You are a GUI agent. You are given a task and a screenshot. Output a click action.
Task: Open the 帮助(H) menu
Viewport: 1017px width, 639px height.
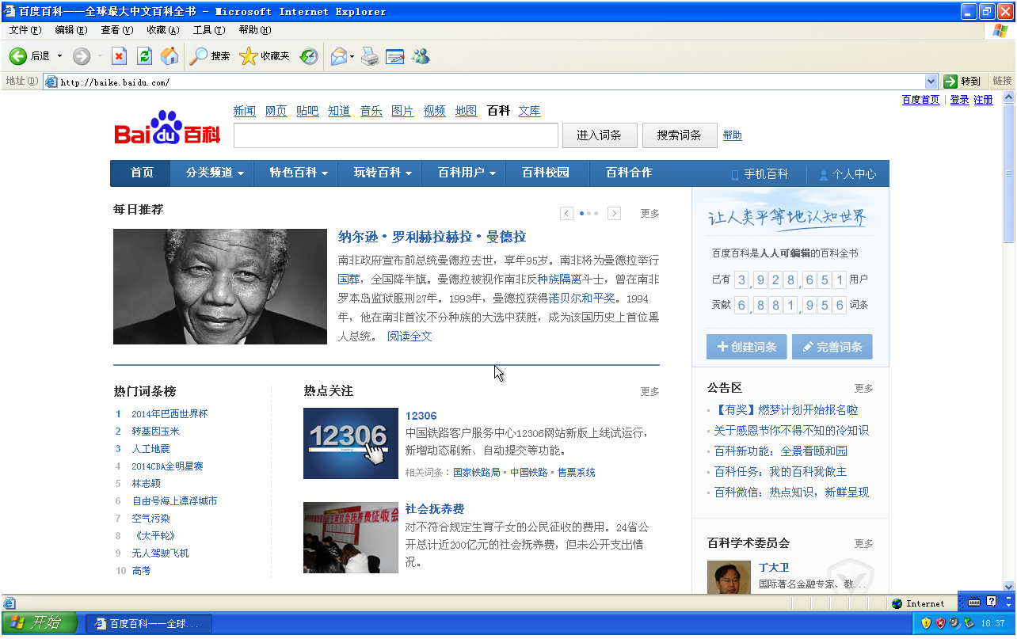[255, 30]
